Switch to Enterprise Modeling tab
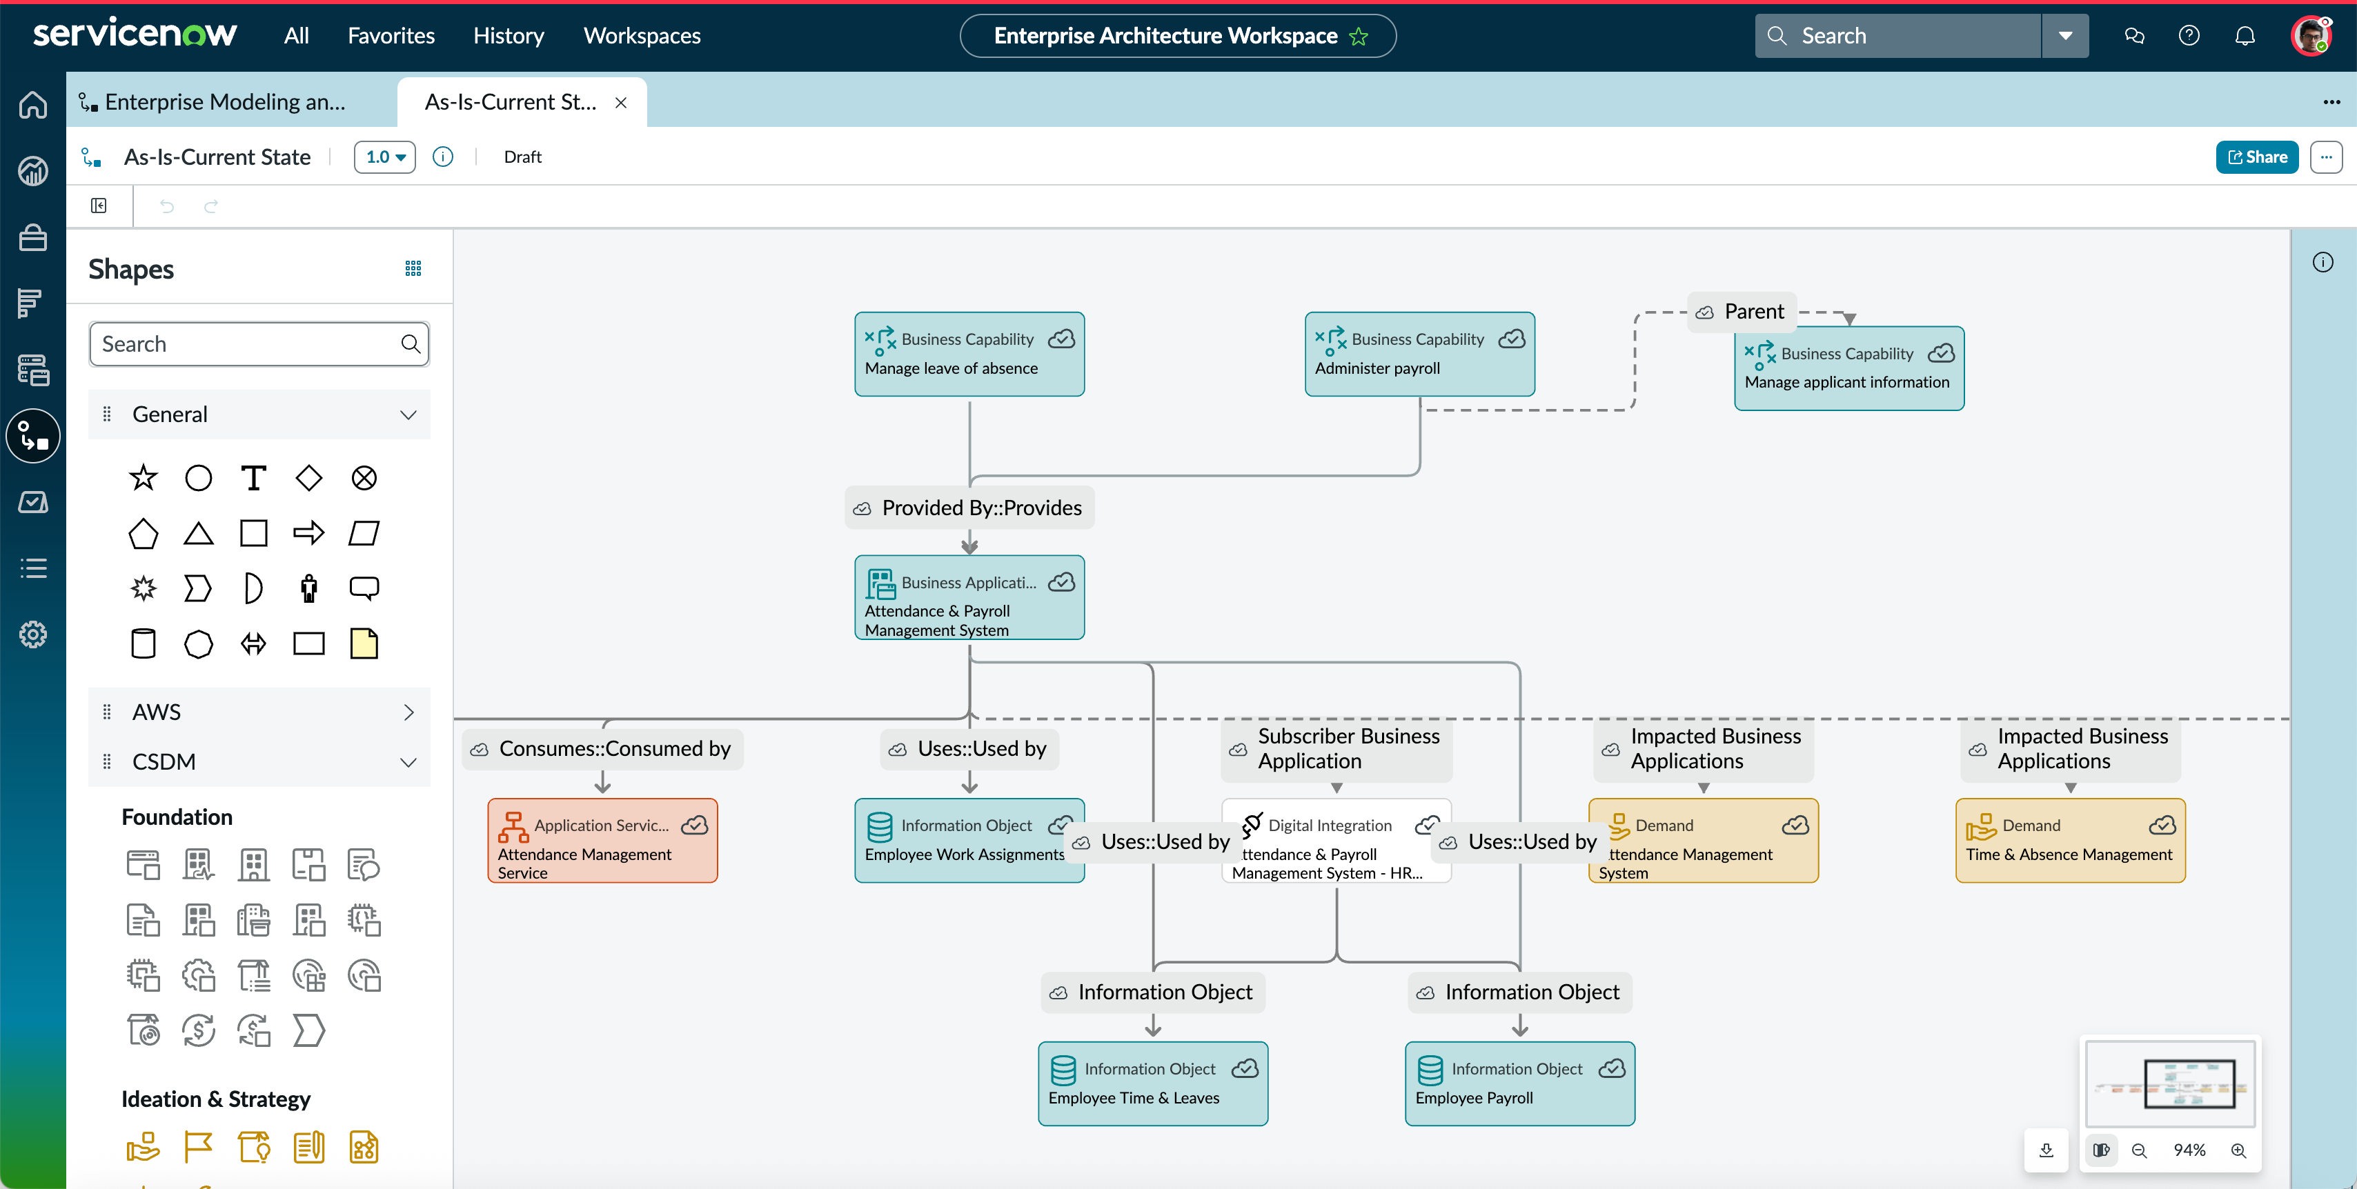This screenshot has height=1189, width=2357. 225,101
